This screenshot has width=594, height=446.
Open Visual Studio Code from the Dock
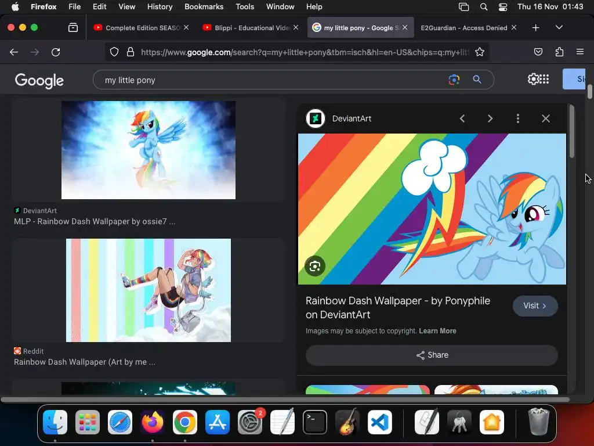(379, 422)
